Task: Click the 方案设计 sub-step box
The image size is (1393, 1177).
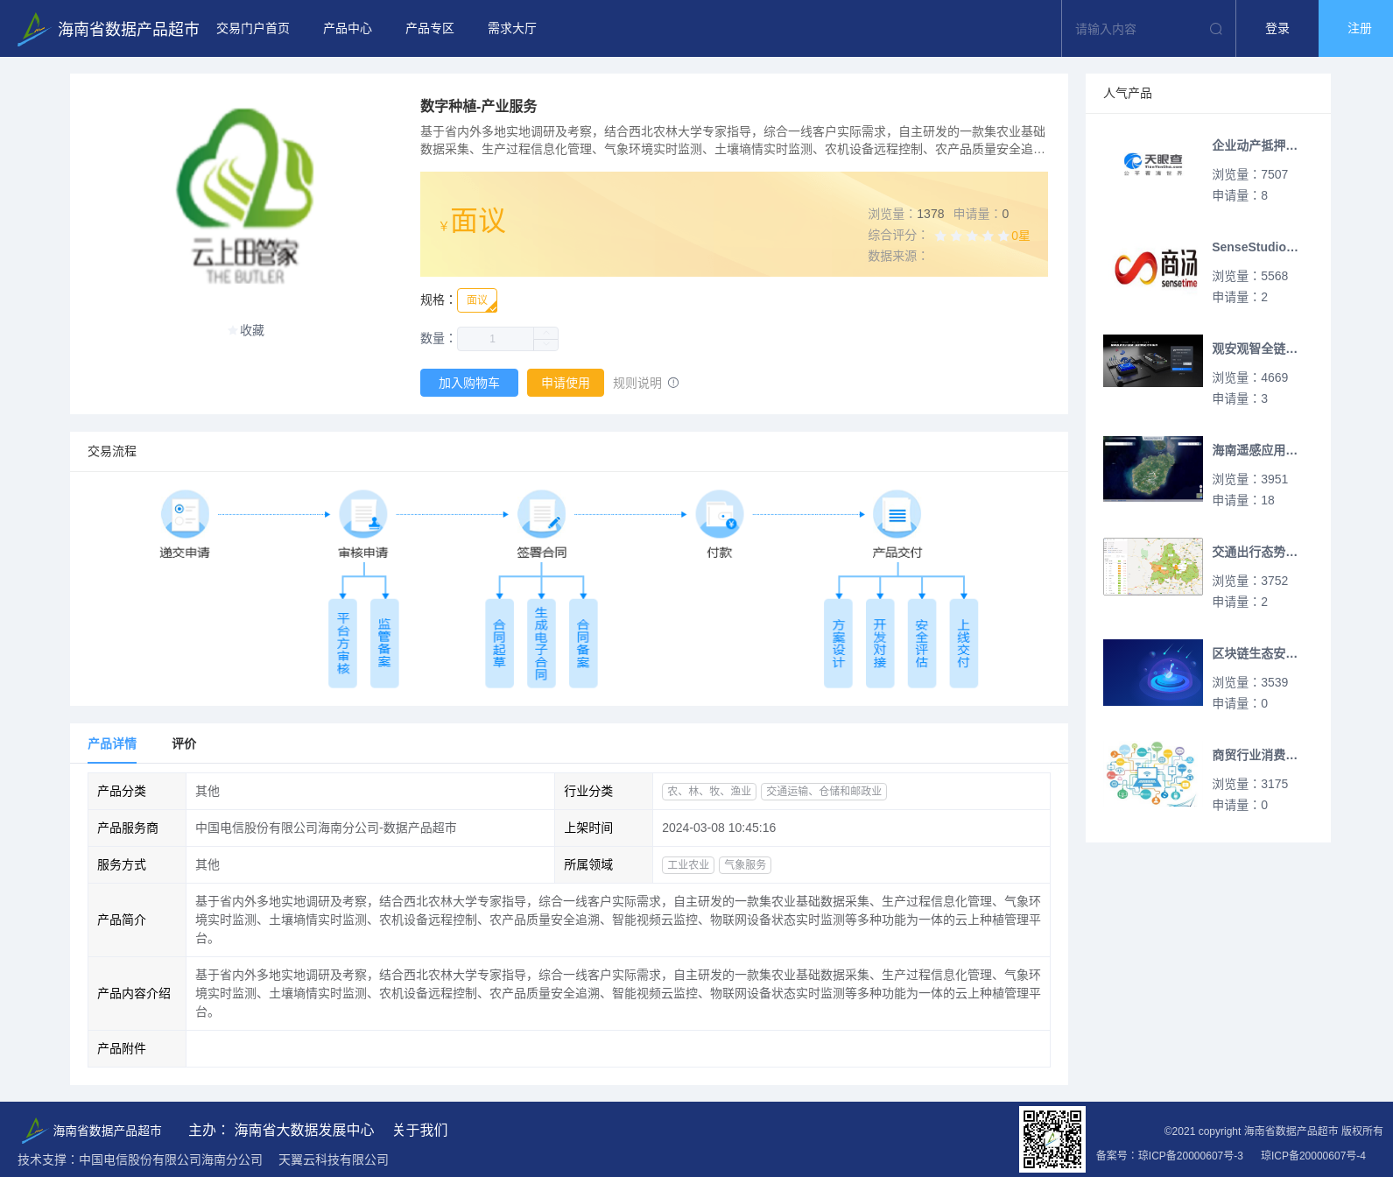Action: pos(839,644)
